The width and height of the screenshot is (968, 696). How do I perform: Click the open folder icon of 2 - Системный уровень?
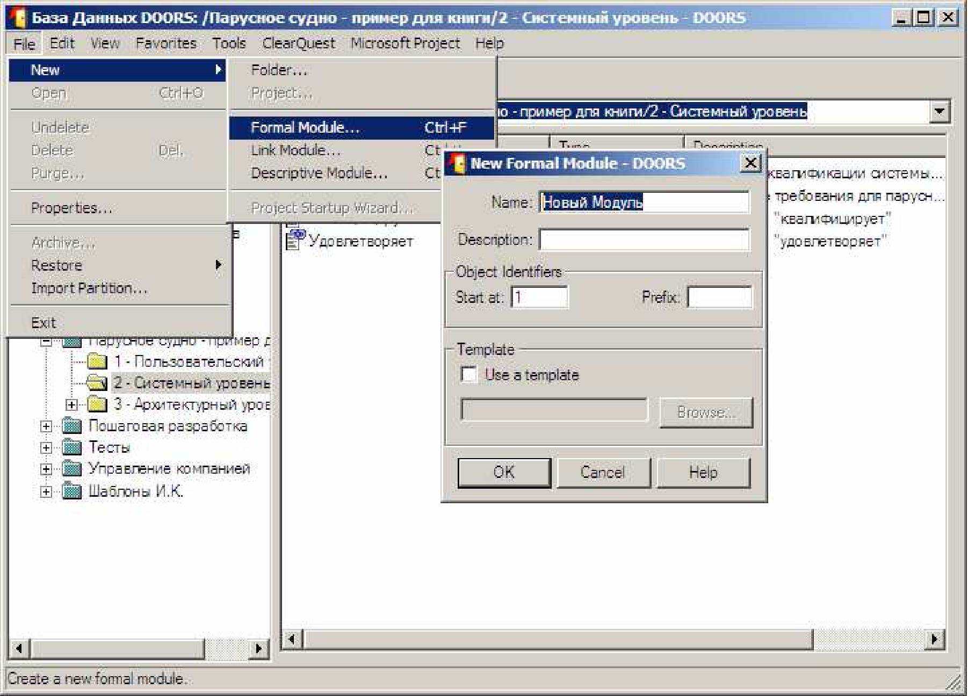[97, 383]
